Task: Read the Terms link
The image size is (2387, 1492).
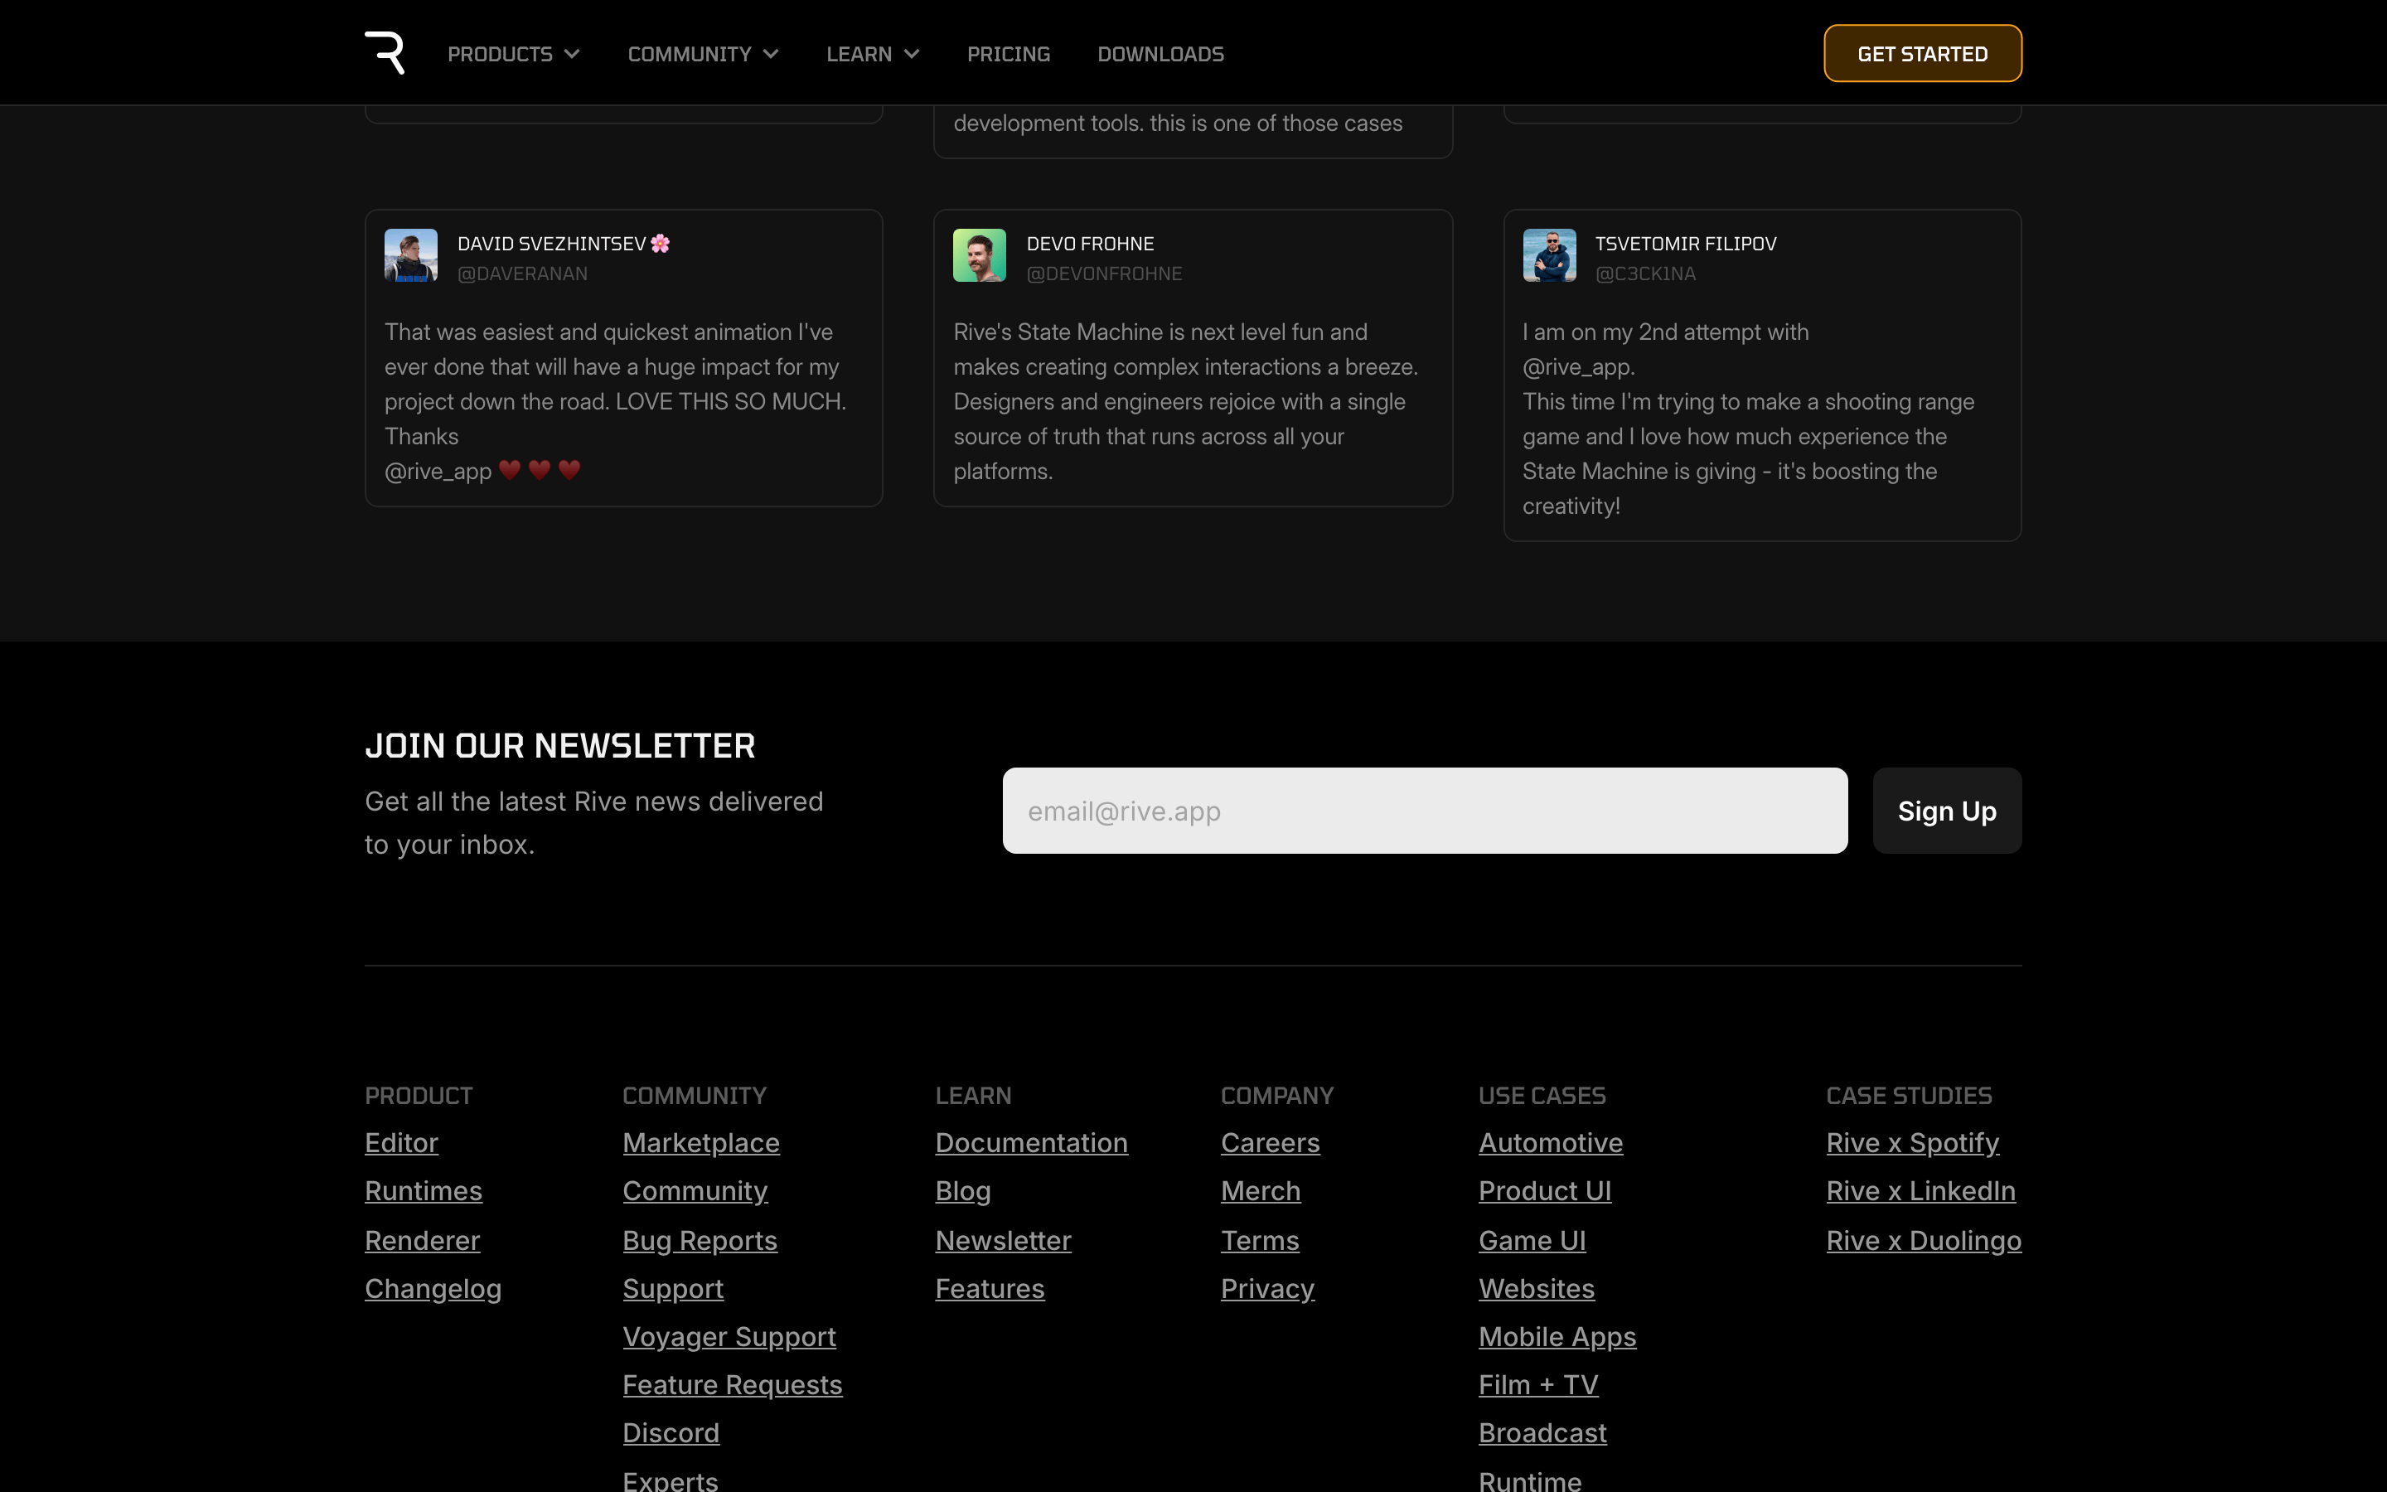Action: click(x=1260, y=1240)
